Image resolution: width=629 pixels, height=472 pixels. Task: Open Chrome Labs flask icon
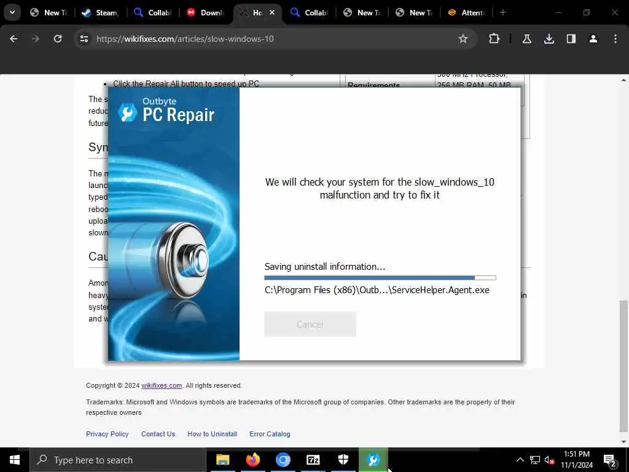[x=526, y=39]
